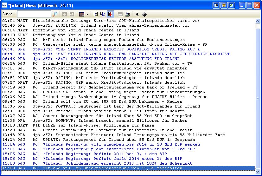
Task: Select 09:47 EU und IWF 85 Mrd headline
Action: pos(128,101)
